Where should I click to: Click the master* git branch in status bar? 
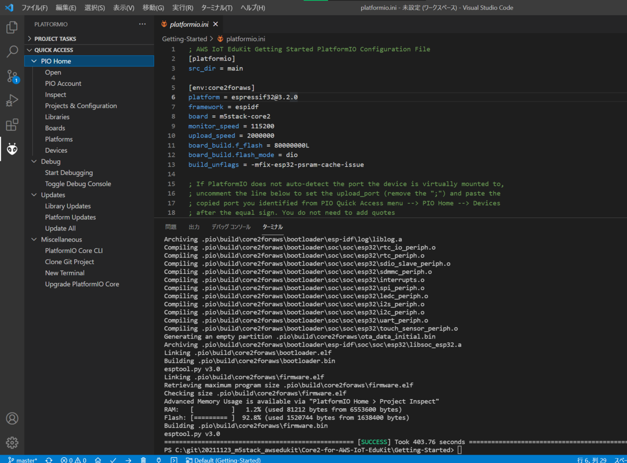22,460
